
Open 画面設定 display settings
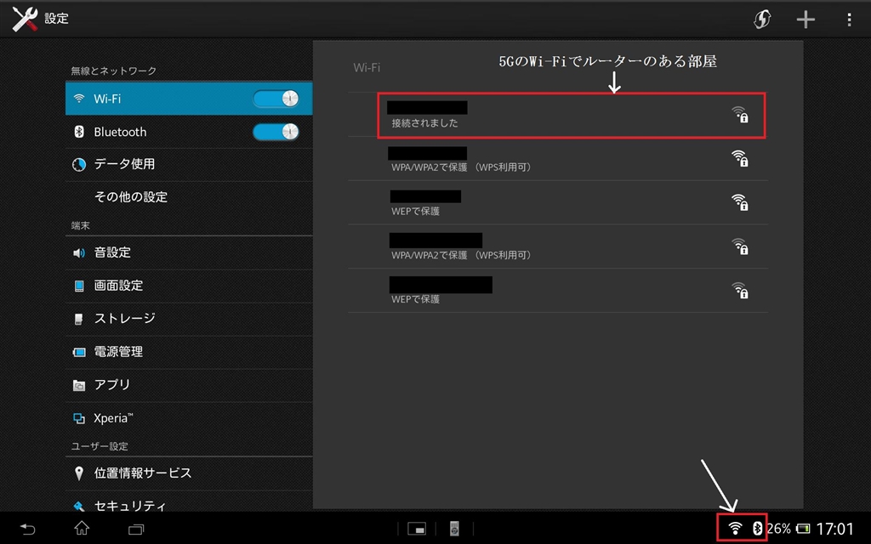click(189, 286)
